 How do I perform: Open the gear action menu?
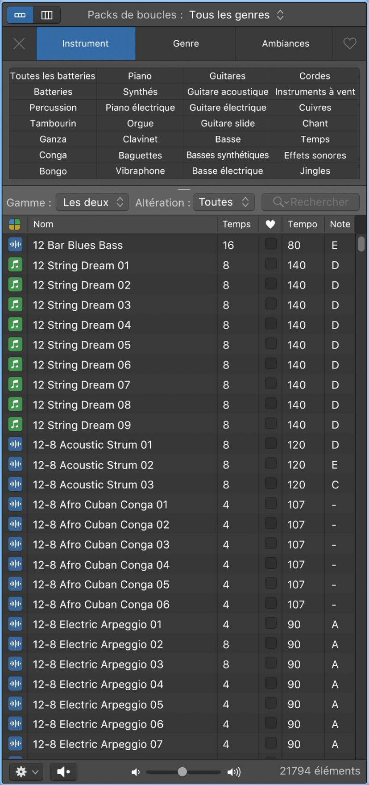[x=26, y=771]
